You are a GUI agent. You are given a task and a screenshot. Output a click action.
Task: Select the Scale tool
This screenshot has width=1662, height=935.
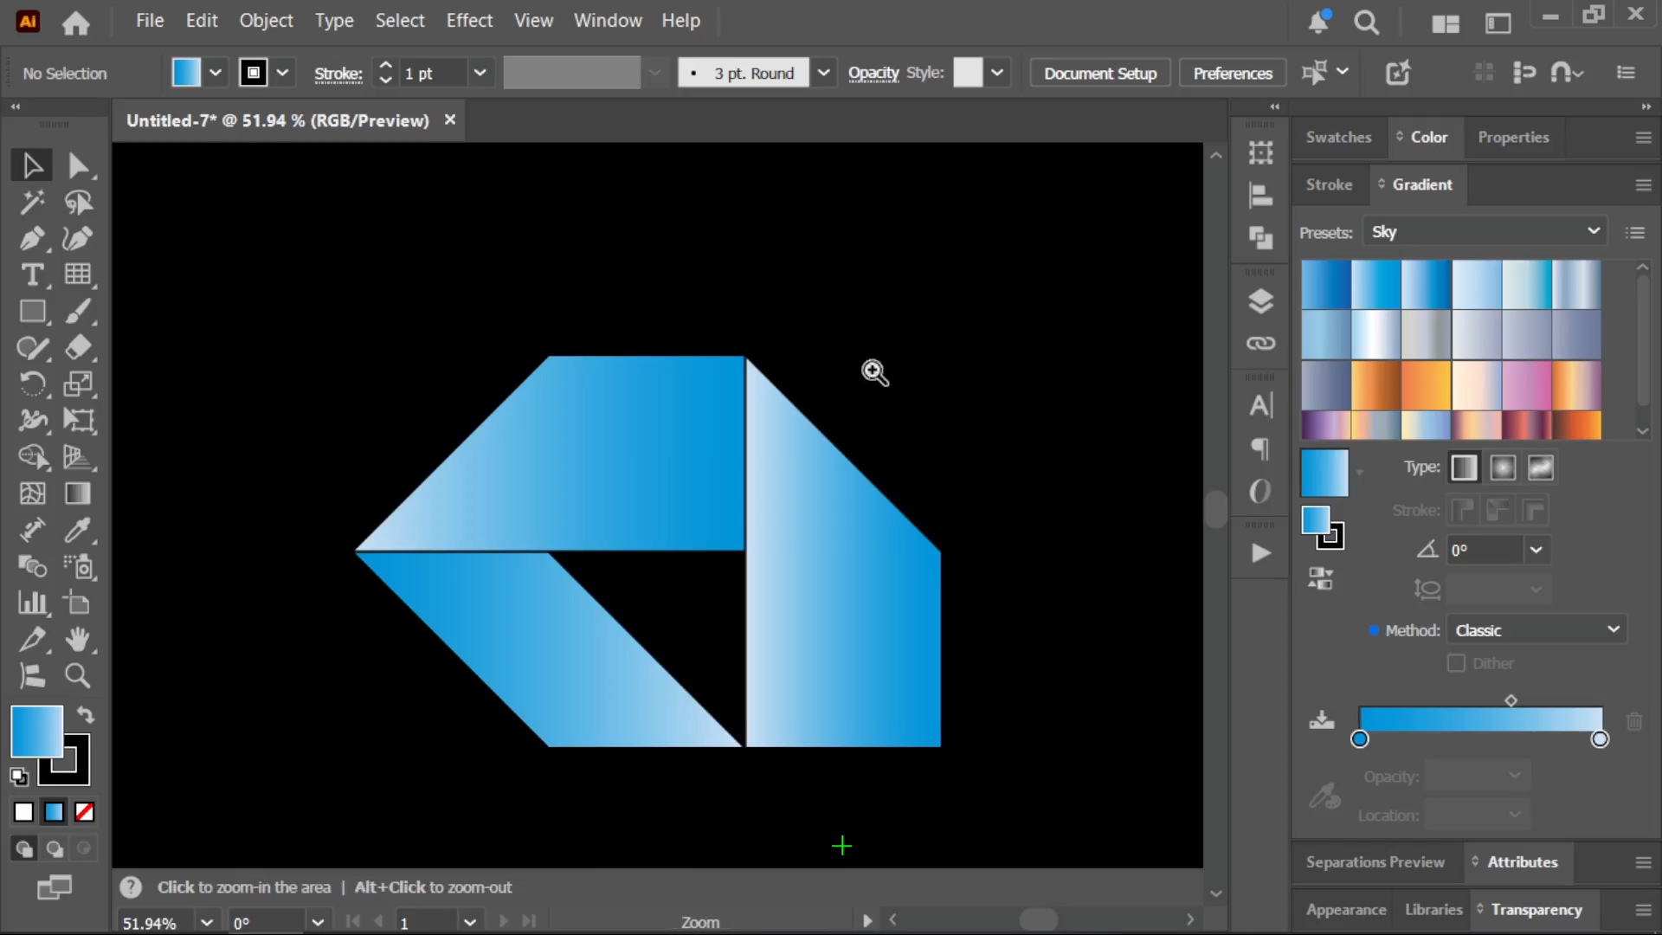pyautogui.click(x=78, y=384)
